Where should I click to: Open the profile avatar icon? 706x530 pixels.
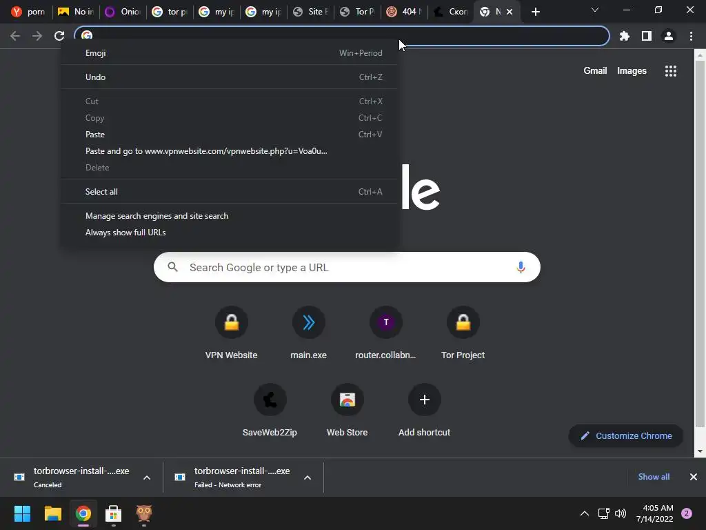pyautogui.click(x=669, y=36)
